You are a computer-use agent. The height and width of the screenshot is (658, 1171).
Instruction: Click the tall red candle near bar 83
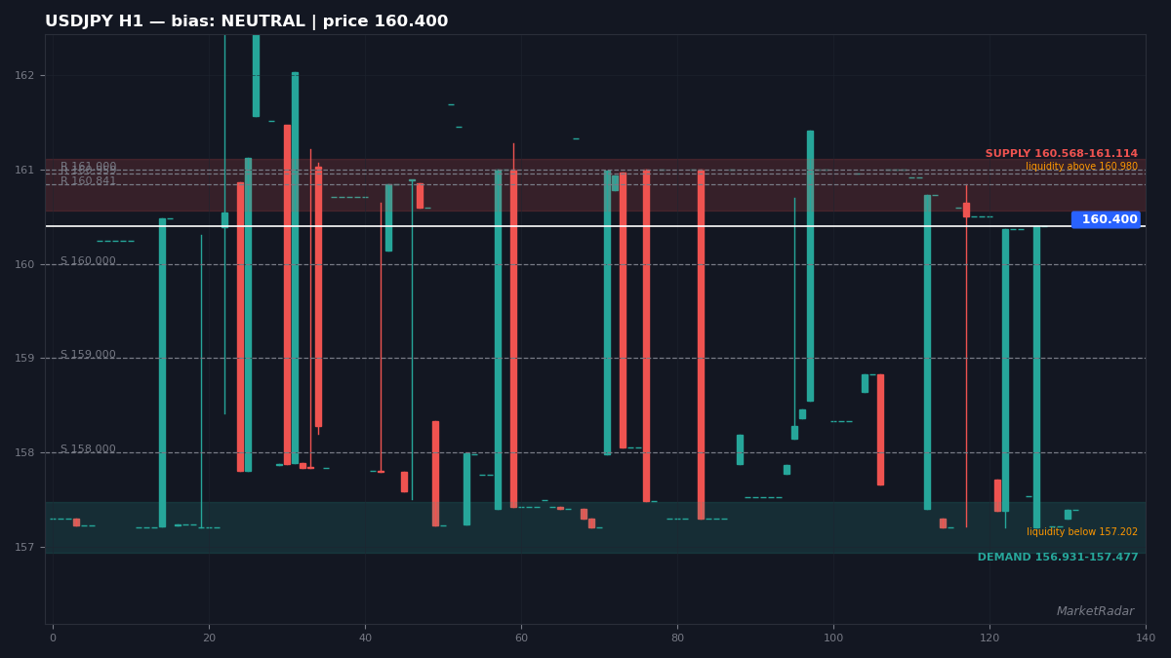click(x=701, y=344)
